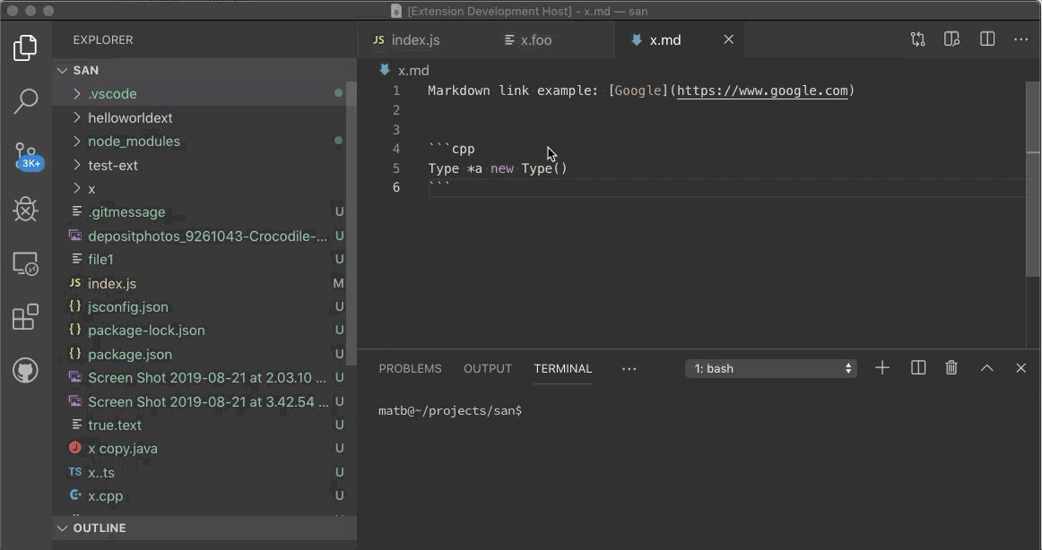The image size is (1042, 550).
Task: Open the Explorer view in activity bar
Action: coord(25,47)
